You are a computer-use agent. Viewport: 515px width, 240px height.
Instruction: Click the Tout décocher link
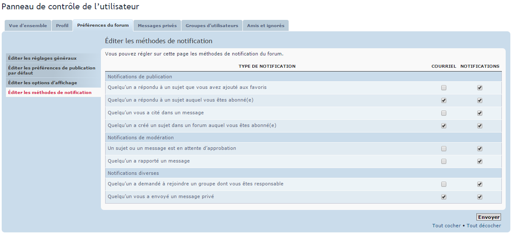tap(484, 226)
